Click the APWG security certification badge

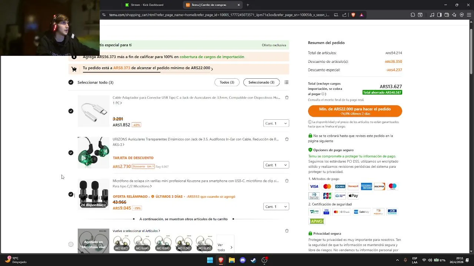click(317, 221)
